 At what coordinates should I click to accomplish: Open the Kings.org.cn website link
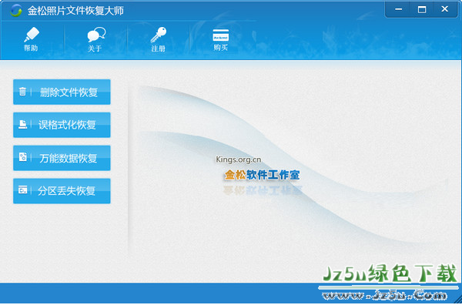239,159
